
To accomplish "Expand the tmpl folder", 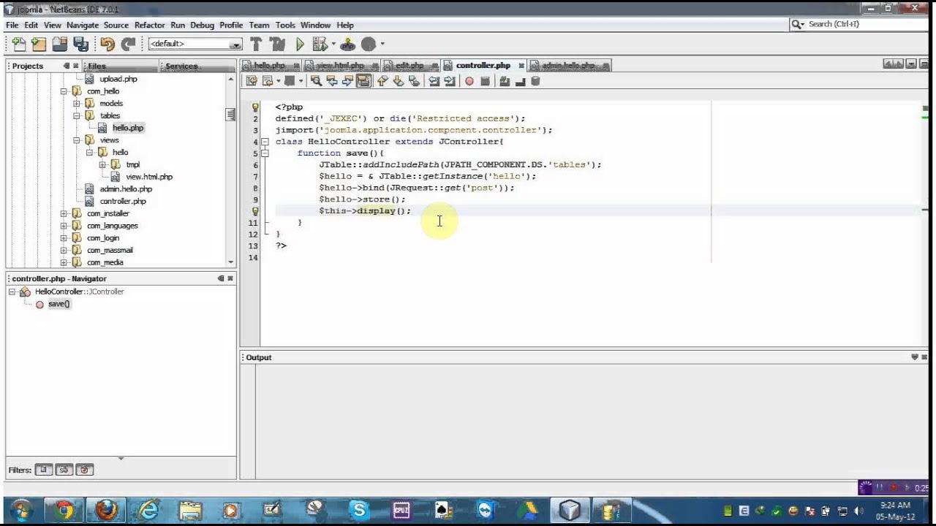I will coord(102,164).
